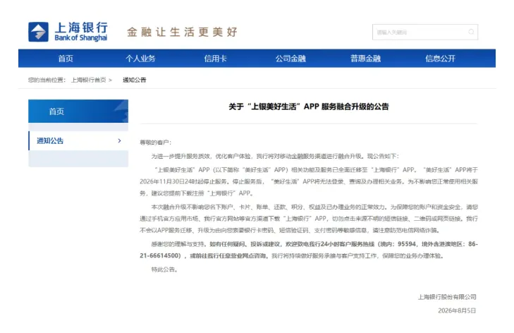Open the 信用卡 navigation menu item
Image resolution: width=514 pixels, height=333 pixels.
(215, 59)
